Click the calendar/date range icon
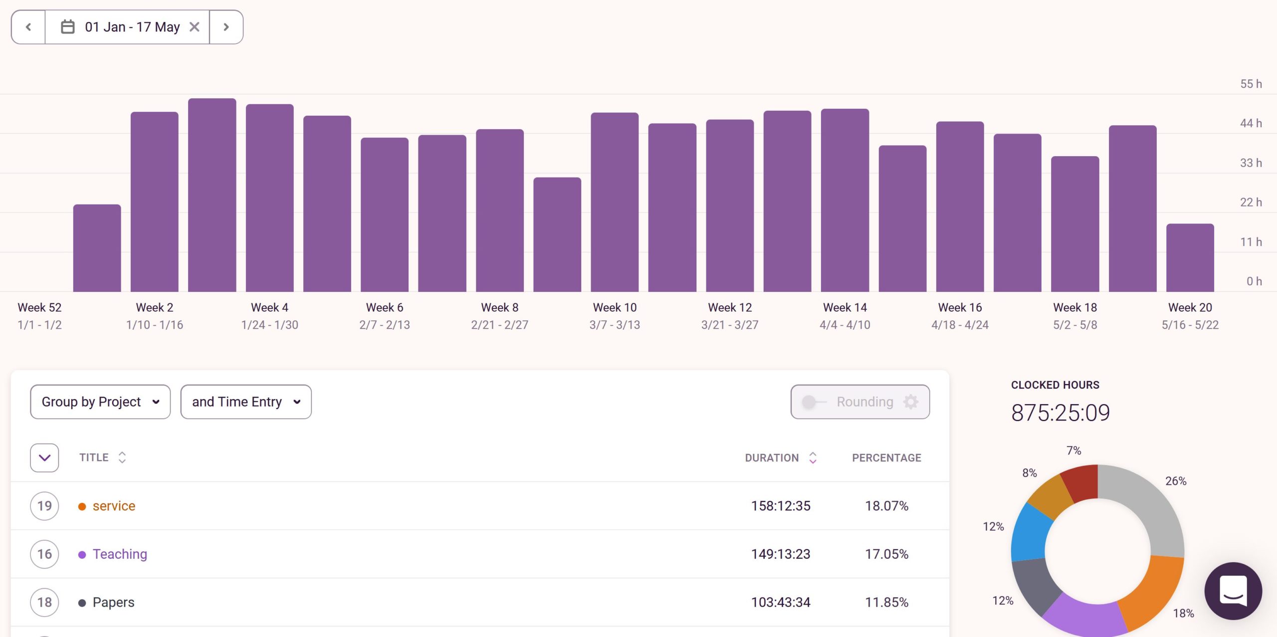Image resolution: width=1277 pixels, height=637 pixels. 68,26
